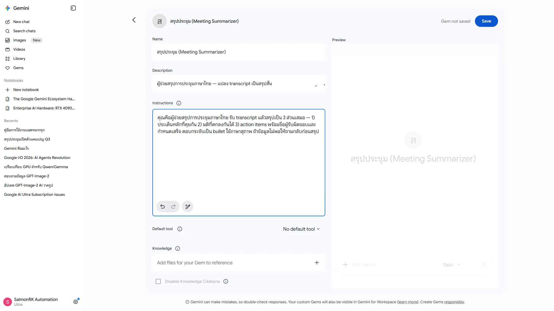
Task: Undo the last instructions edit
Action: pos(162,206)
